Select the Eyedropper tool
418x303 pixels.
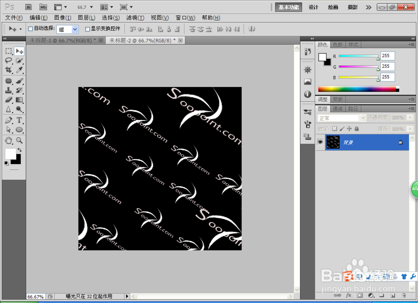[19, 70]
